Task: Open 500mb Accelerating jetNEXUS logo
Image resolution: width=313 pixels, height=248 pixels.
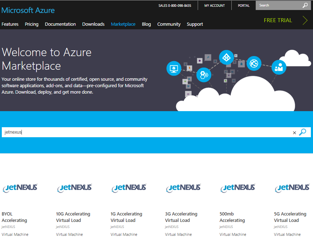Action: point(238,188)
